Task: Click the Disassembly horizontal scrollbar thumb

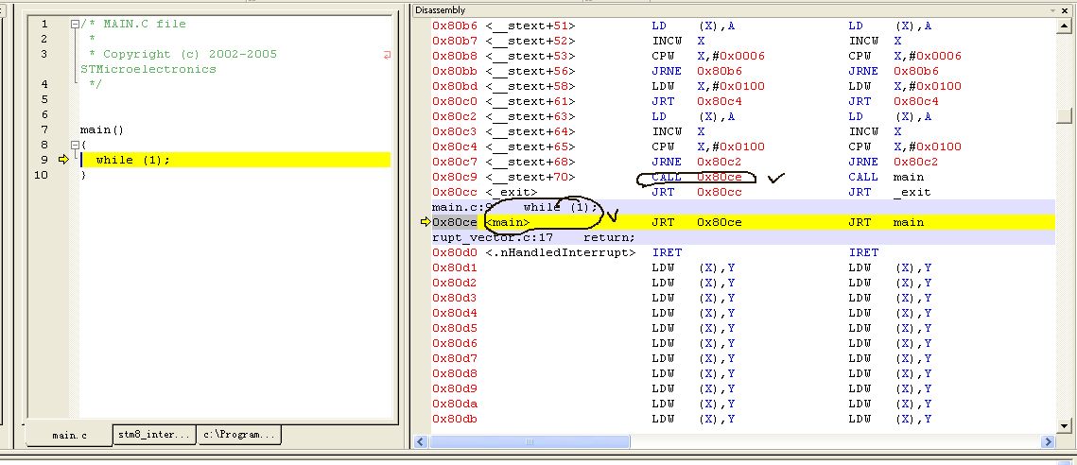Action: click(x=529, y=441)
